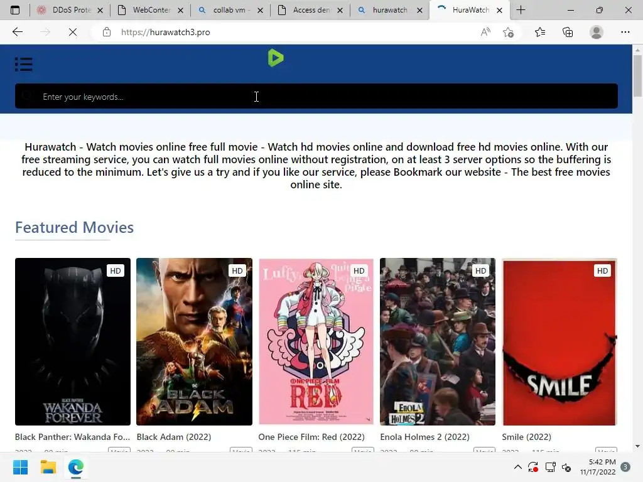
Task: Click the page vertical scrollbar thumb
Action: click(637, 76)
